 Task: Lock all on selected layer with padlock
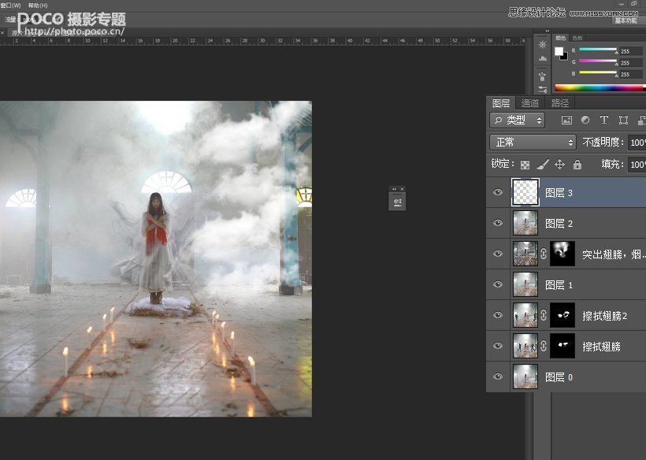tap(577, 163)
